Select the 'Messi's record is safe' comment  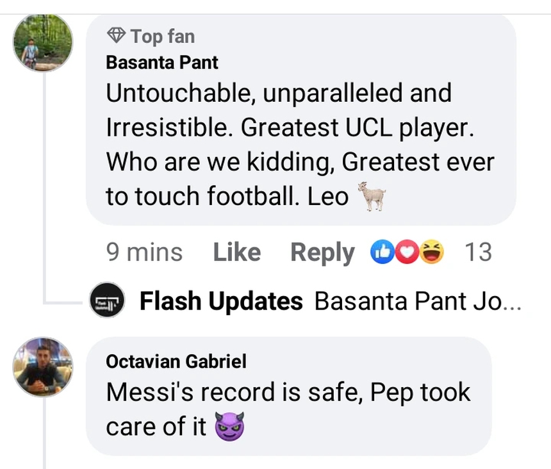(288, 392)
